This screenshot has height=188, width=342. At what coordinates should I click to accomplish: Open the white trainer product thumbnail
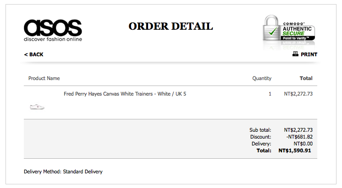point(37,107)
